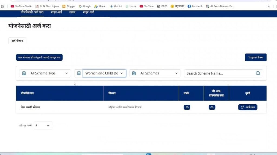Open the तक्रार navigation tab

(x=72, y=12)
